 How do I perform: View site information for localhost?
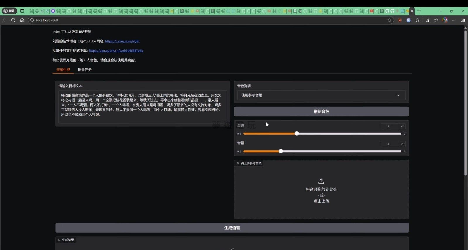pyautogui.click(x=32, y=20)
